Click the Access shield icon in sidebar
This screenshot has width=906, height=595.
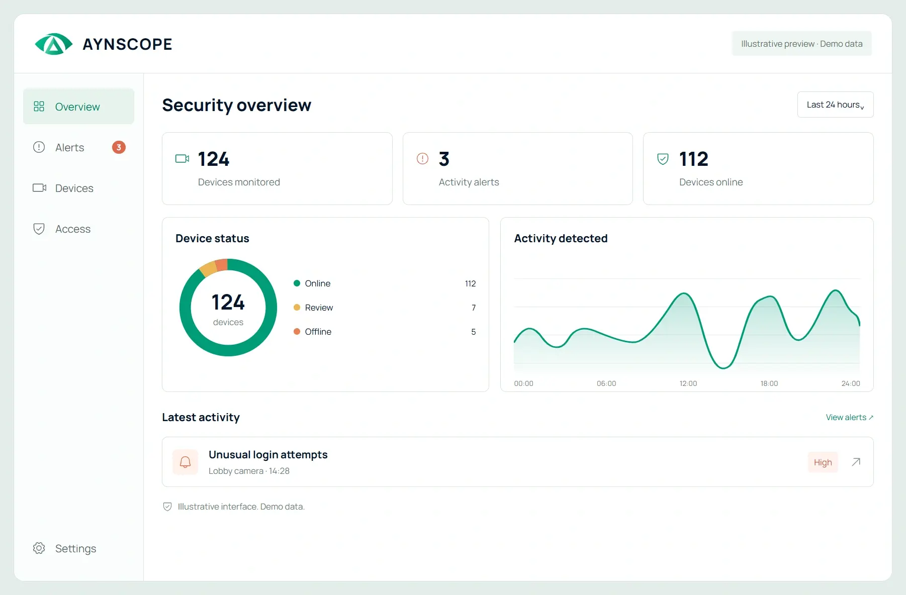pos(39,229)
